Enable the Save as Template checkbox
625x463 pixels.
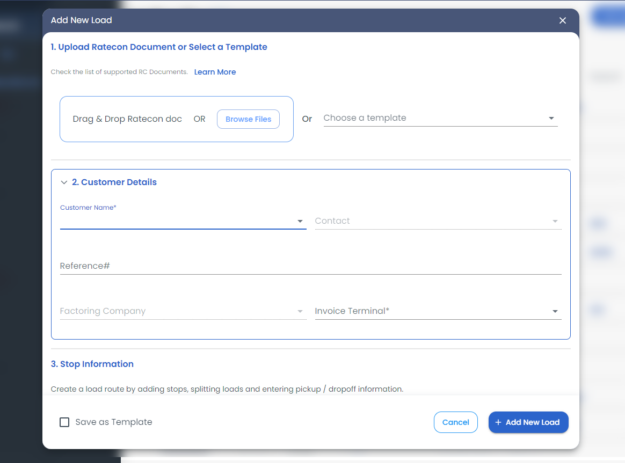pos(64,422)
